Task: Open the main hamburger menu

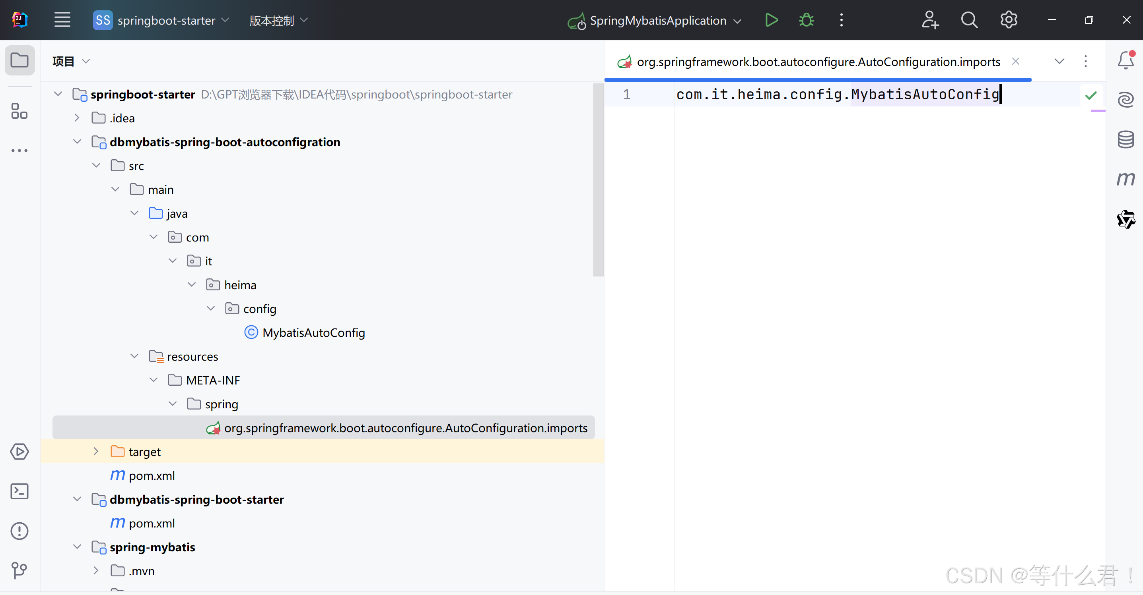Action: (x=62, y=20)
